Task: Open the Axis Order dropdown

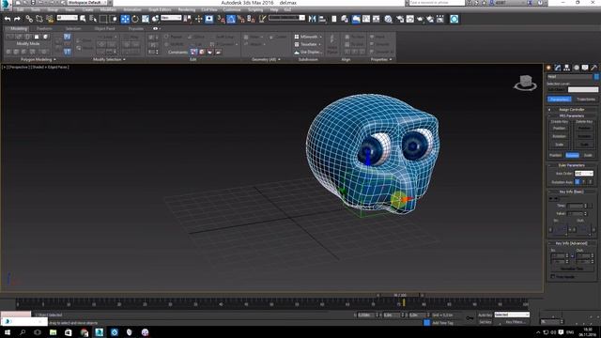Action: (584, 173)
